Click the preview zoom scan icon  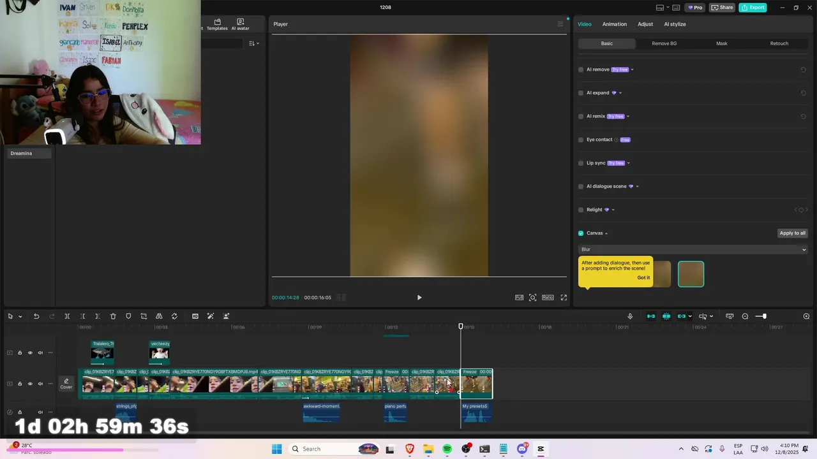point(532,298)
